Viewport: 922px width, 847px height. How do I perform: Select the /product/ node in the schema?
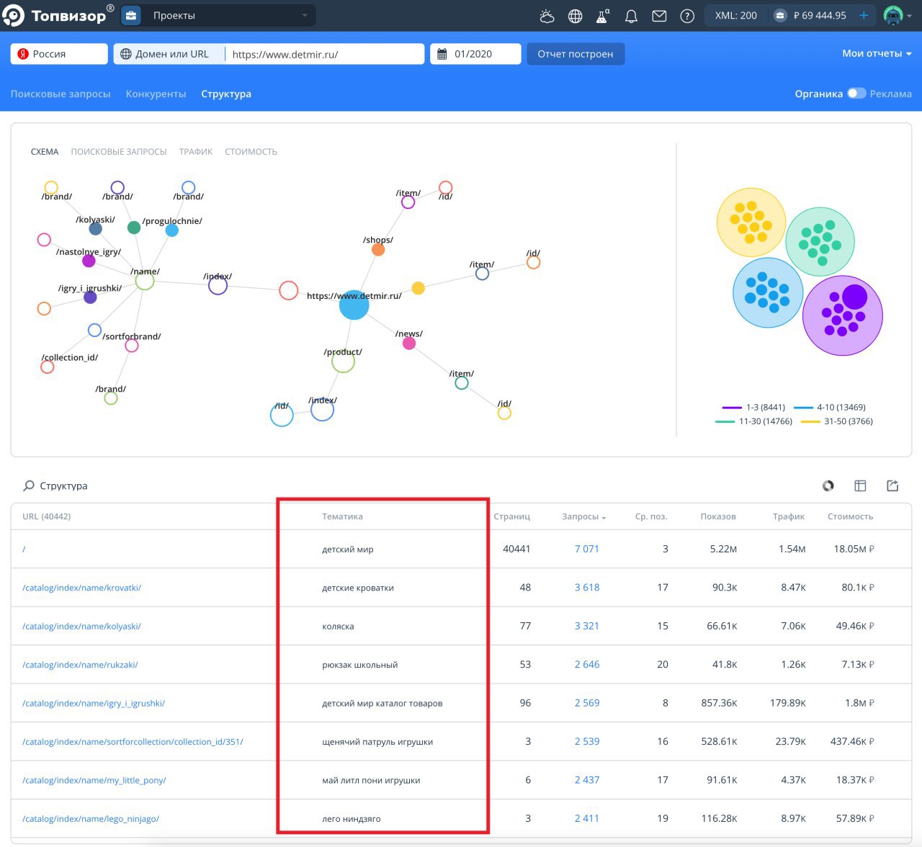(343, 361)
